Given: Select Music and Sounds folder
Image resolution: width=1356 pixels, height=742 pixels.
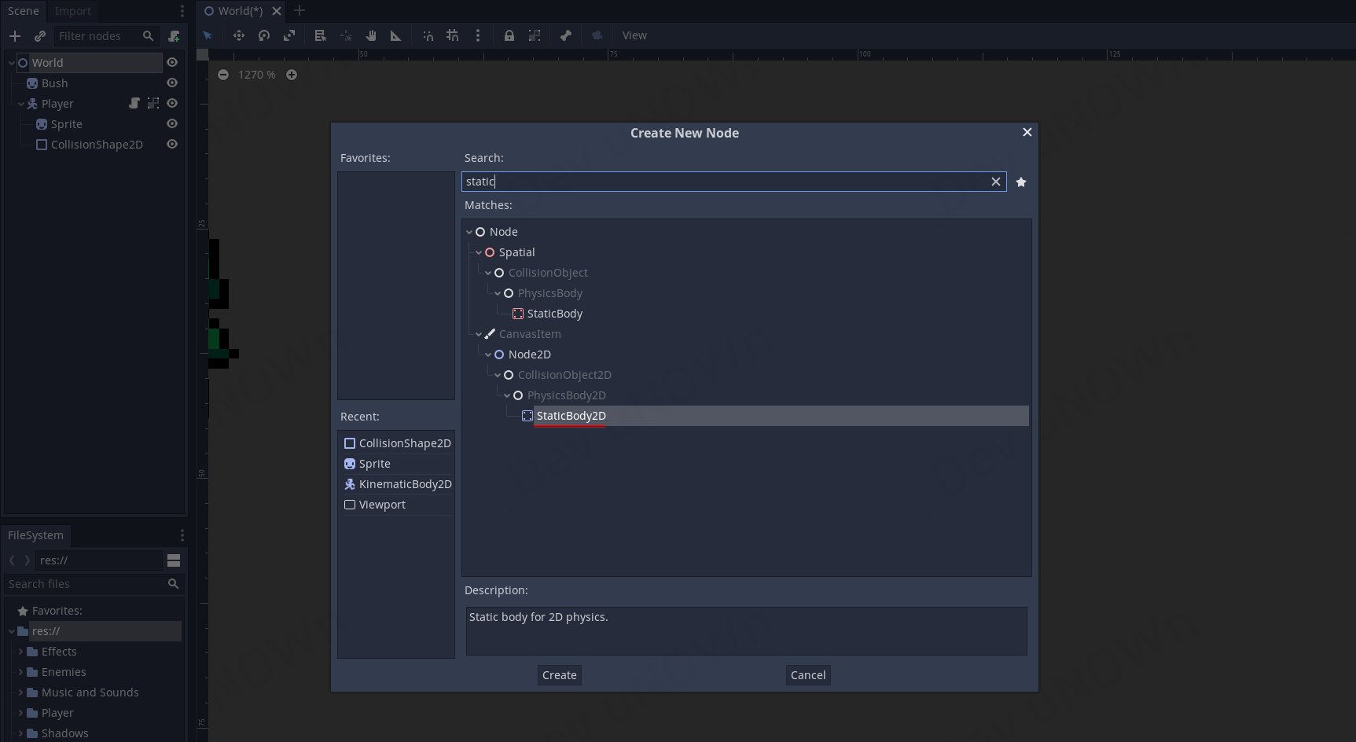Looking at the screenshot, I should point(90,692).
